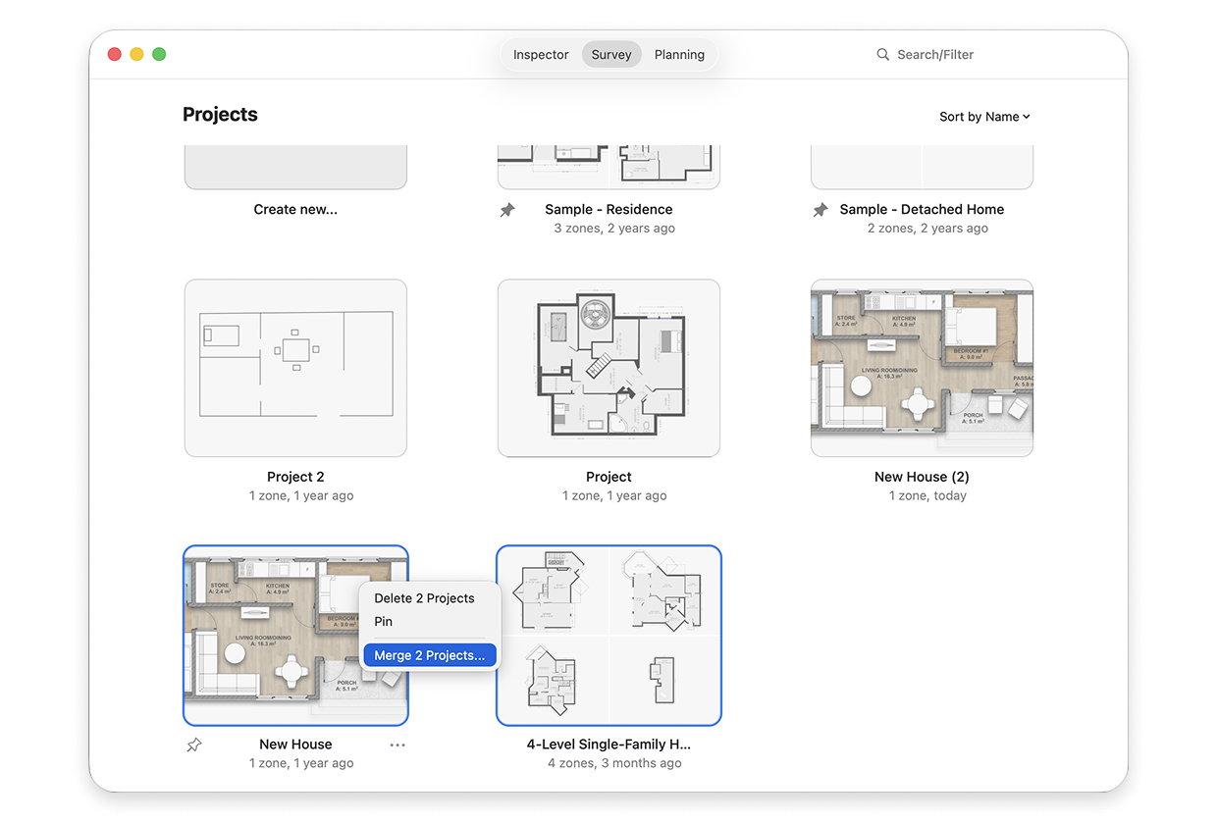
Task: Click the "2 zones, 2 years ago" label
Action: click(x=927, y=229)
